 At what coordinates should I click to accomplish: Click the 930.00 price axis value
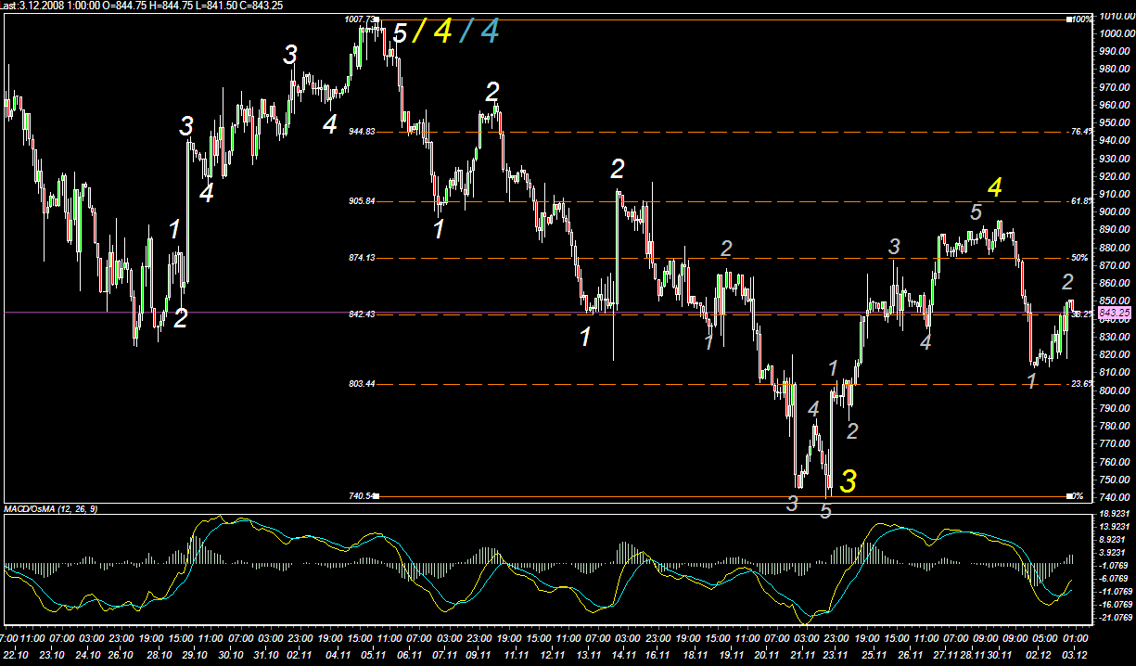(1116, 159)
